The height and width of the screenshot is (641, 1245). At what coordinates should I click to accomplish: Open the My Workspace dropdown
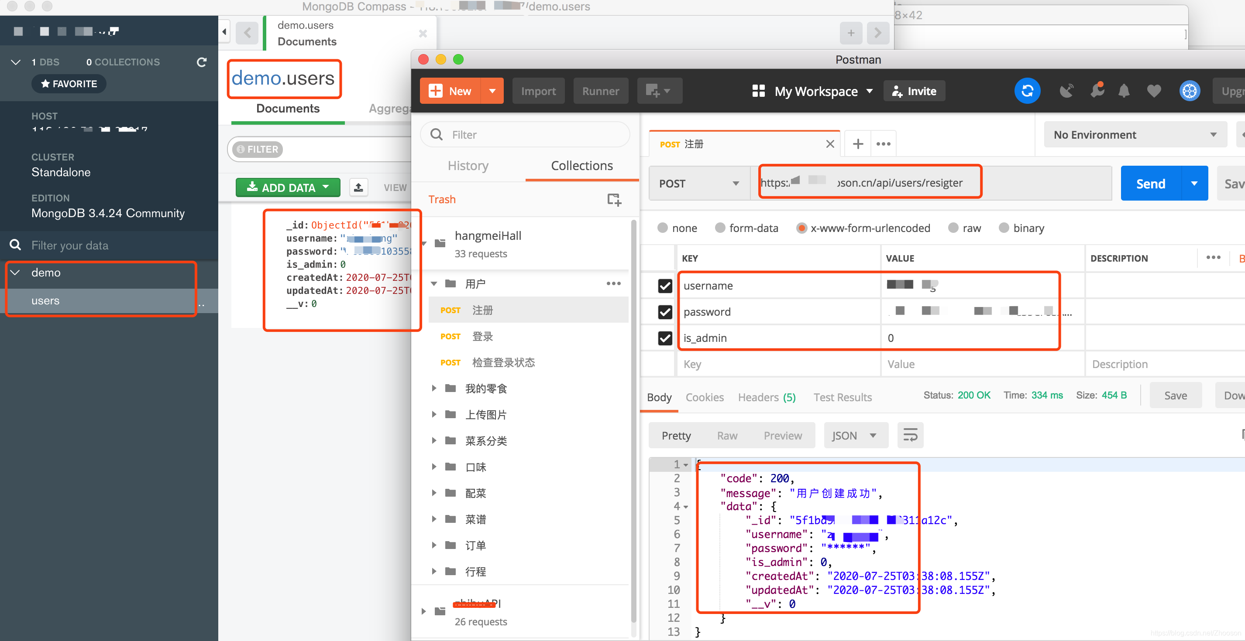tap(824, 91)
